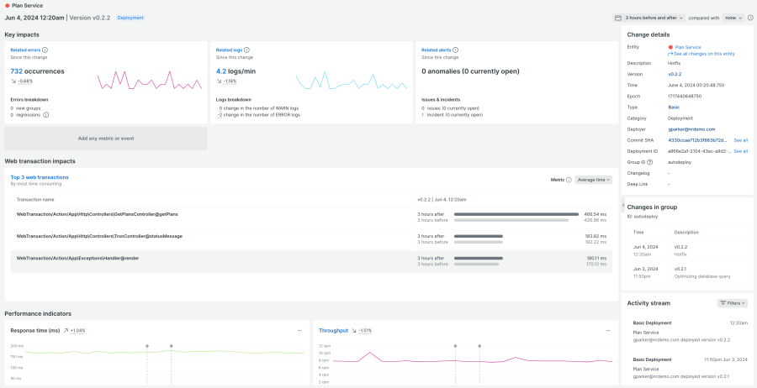This screenshot has width=757, height=388.
Task: Open the Average time metric dropdown
Action: point(593,180)
